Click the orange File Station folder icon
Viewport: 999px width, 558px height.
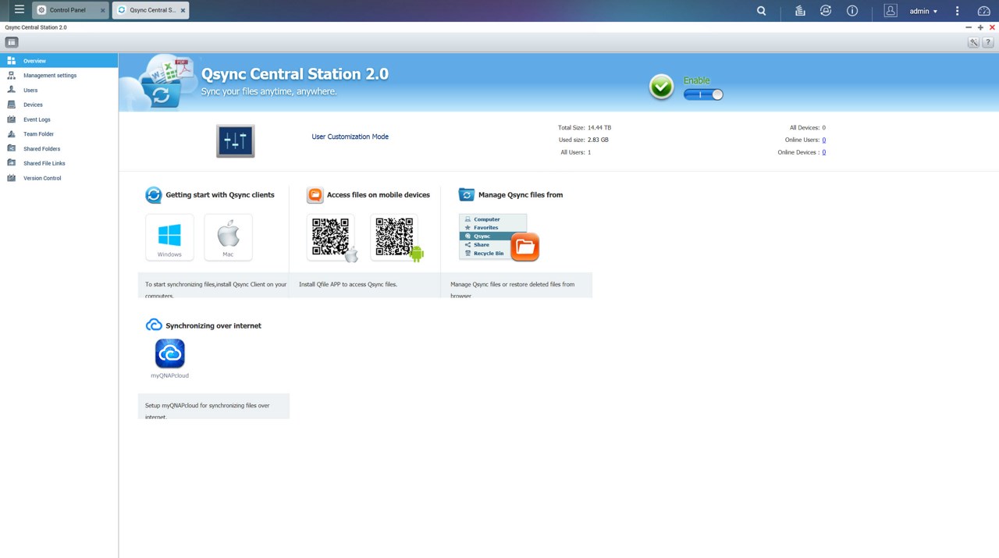pyautogui.click(x=525, y=247)
